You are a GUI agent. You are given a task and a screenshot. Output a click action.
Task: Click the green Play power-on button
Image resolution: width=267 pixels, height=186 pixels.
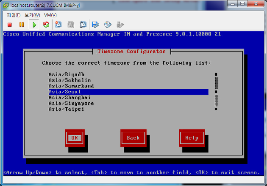click(34, 25)
